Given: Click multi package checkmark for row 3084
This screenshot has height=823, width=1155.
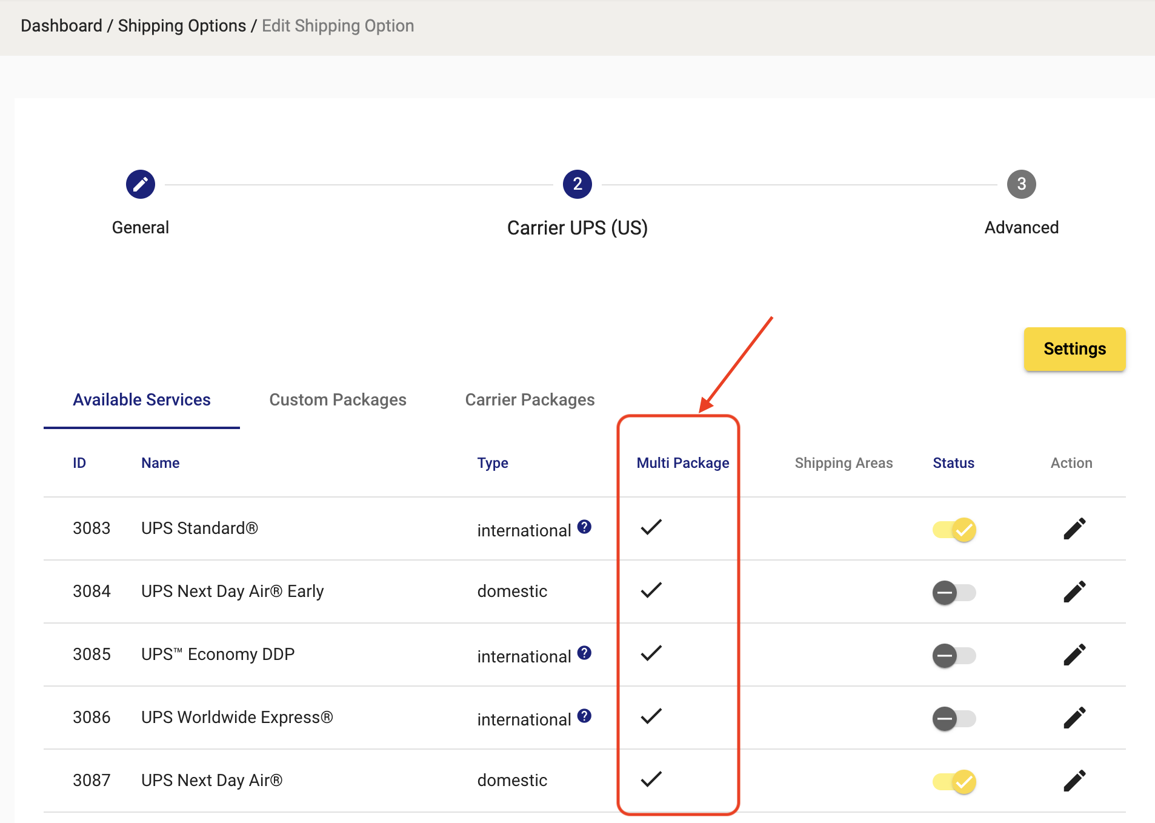Looking at the screenshot, I should [651, 590].
